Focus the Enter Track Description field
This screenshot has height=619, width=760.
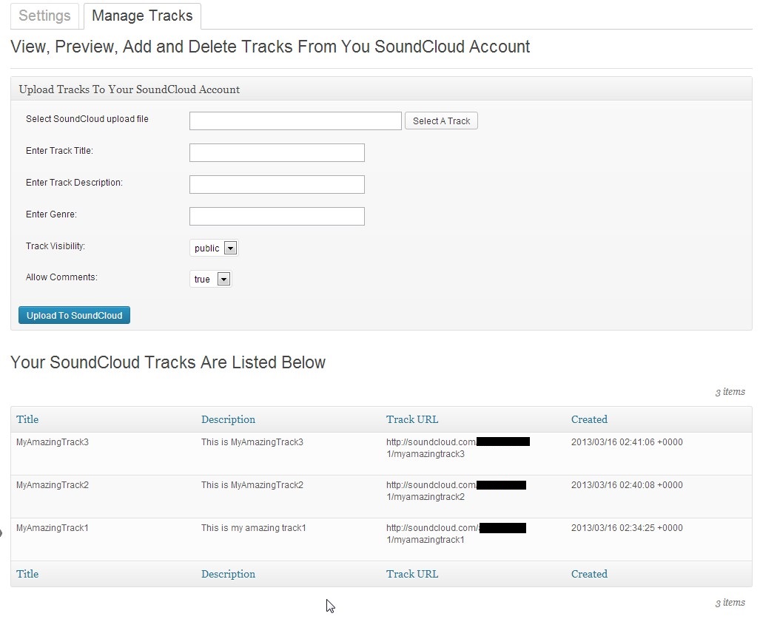[277, 185]
